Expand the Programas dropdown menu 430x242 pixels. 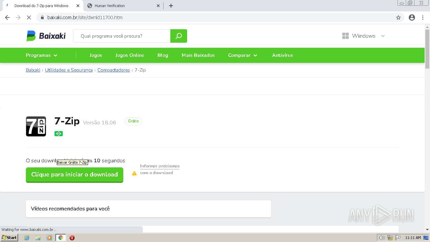[42, 55]
